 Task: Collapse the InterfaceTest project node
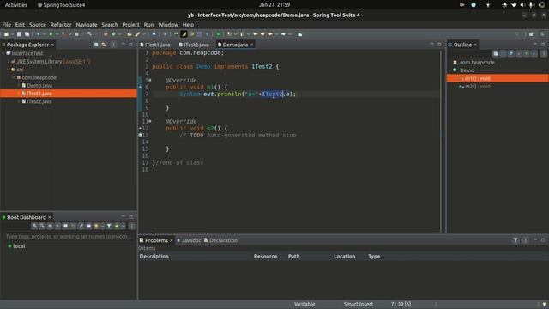(3, 53)
